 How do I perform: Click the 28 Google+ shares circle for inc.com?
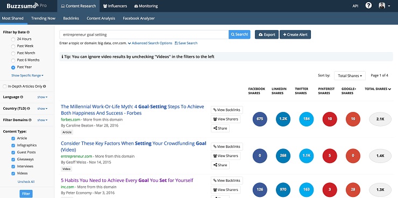353,189
